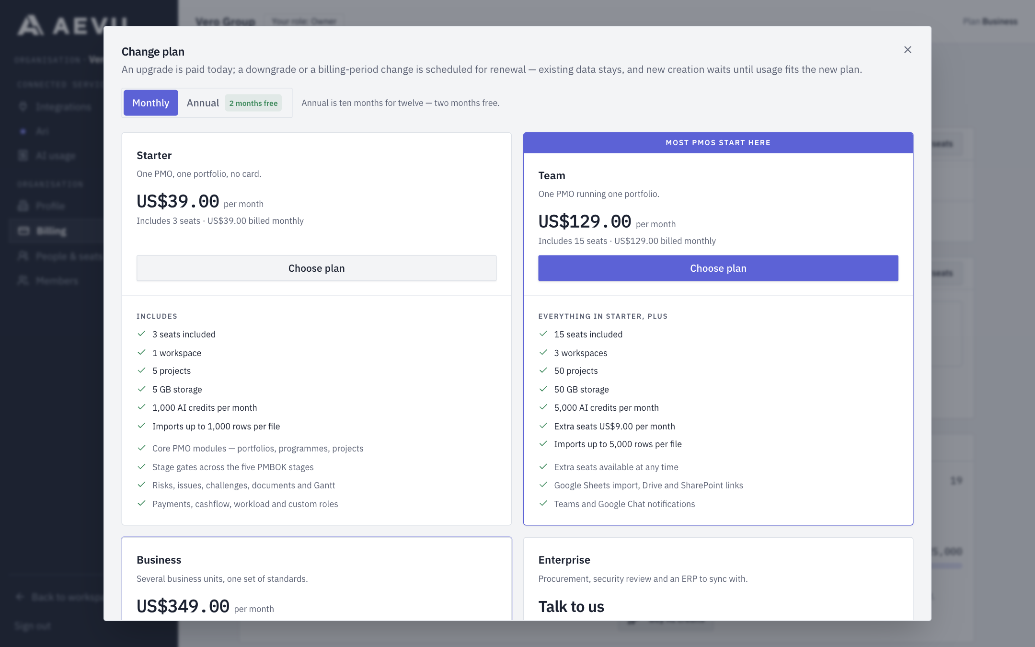The width and height of the screenshot is (1035, 647).
Task: Click the US$349.00 price
Action: [183, 606]
